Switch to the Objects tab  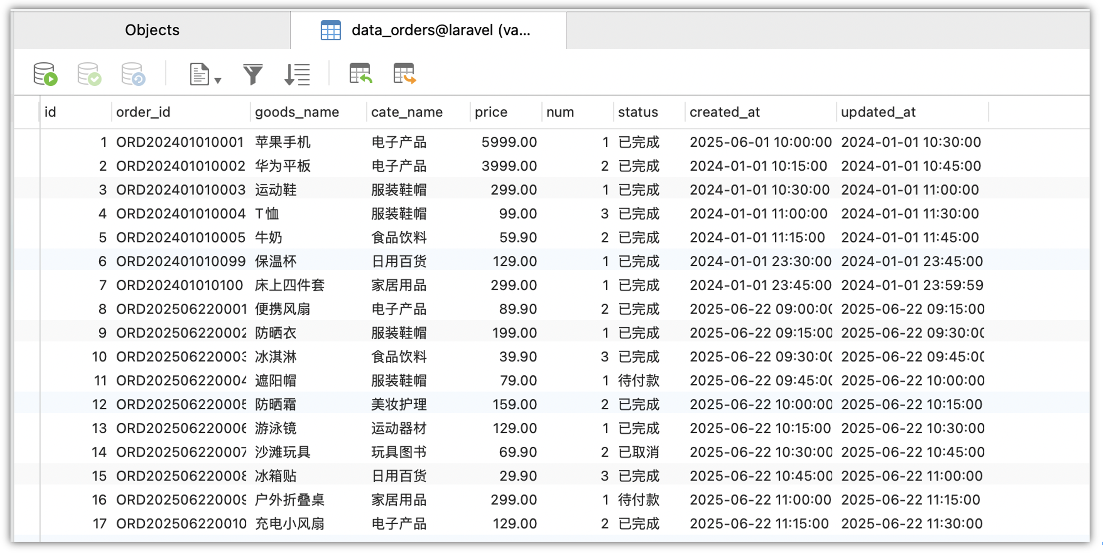pyautogui.click(x=152, y=30)
